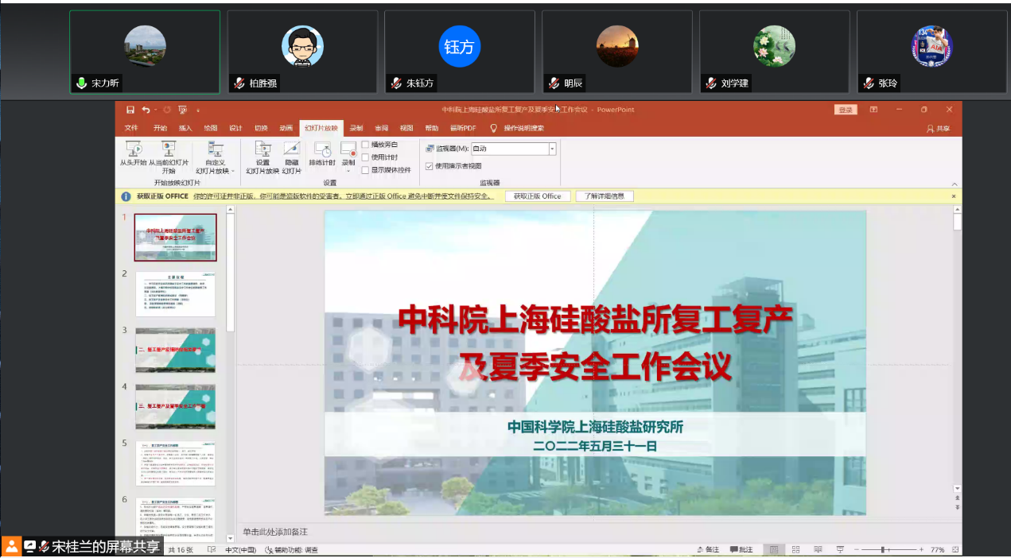Open the 监视器 dropdown set to 自动
Image resolution: width=1011 pixels, height=558 pixels.
[x=552, y=149]
